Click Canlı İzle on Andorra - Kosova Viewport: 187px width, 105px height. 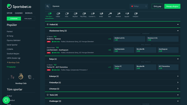pos(56,42)
